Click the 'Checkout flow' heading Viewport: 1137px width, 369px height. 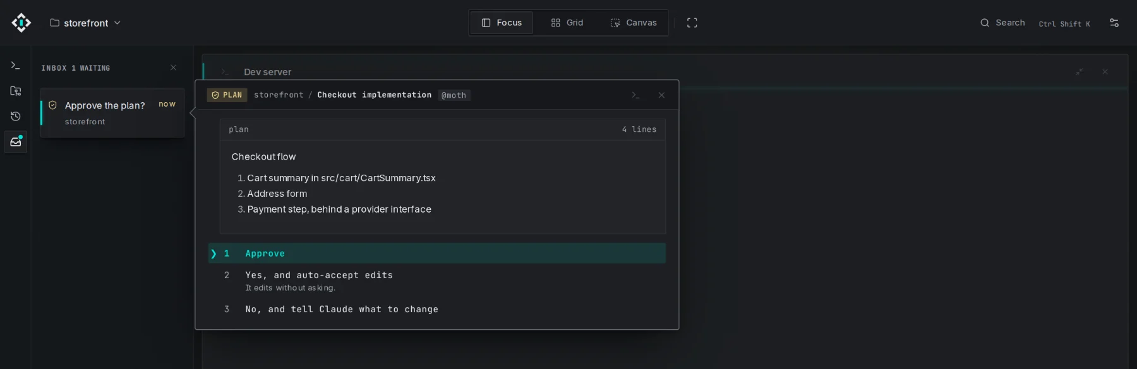click(263, 156)
